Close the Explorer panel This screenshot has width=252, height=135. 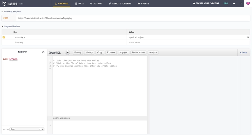[x=43, y=52]
